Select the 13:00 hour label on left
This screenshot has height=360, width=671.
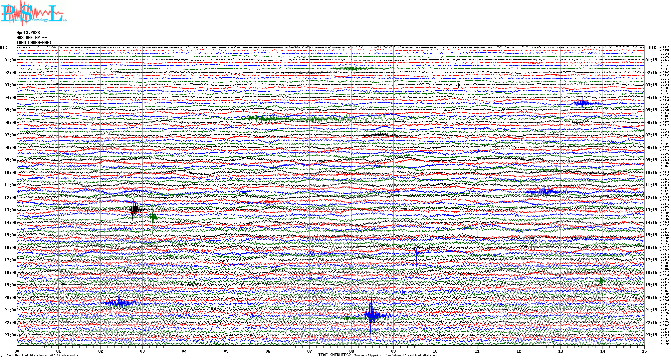point(10,210)
